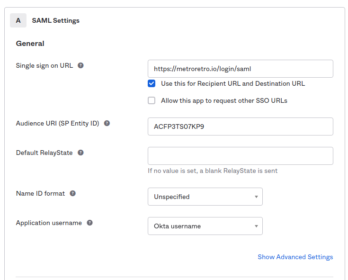Click the help icon next to Audience URI
Screen dimensions: 348x280
107,123
